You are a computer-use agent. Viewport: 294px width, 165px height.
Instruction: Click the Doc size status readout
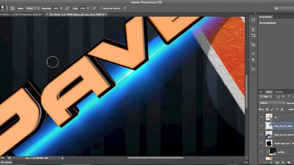click(37, 158)
